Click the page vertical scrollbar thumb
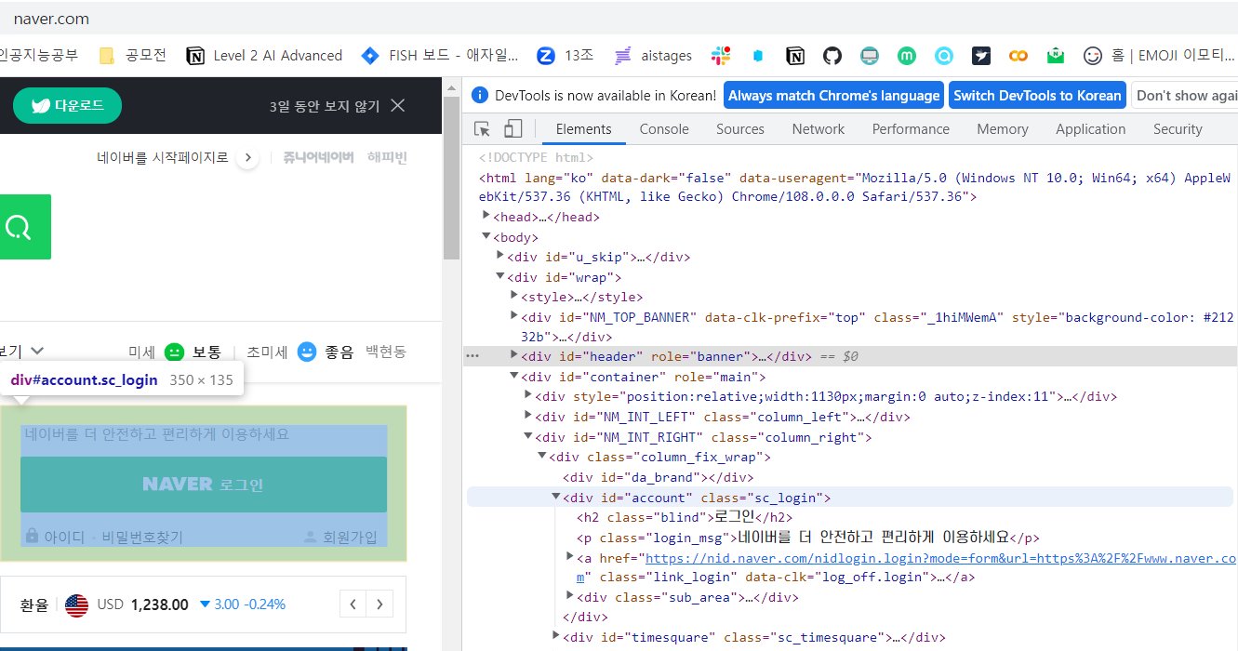This screenshot has height=651, width=1238. point(451,179)
